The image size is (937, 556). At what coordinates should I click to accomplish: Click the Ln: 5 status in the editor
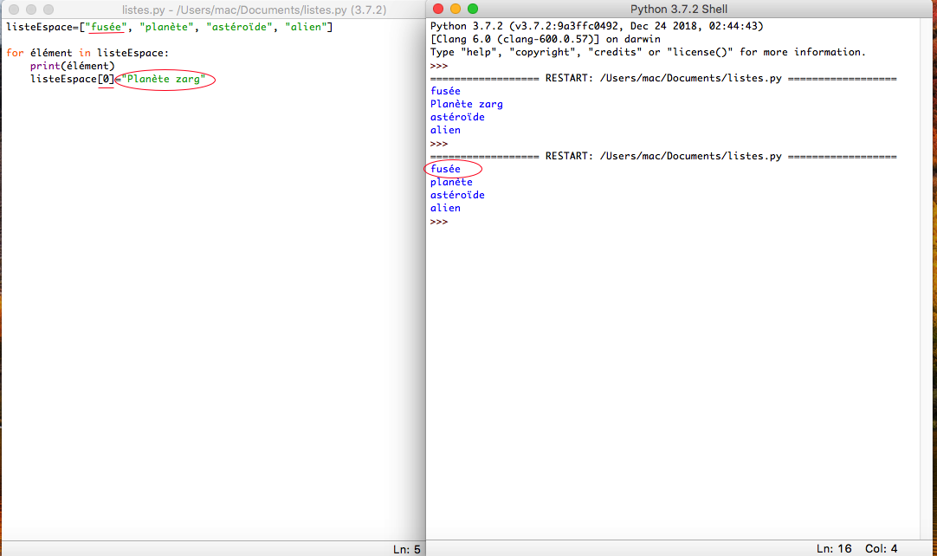[x=407, y=549]
